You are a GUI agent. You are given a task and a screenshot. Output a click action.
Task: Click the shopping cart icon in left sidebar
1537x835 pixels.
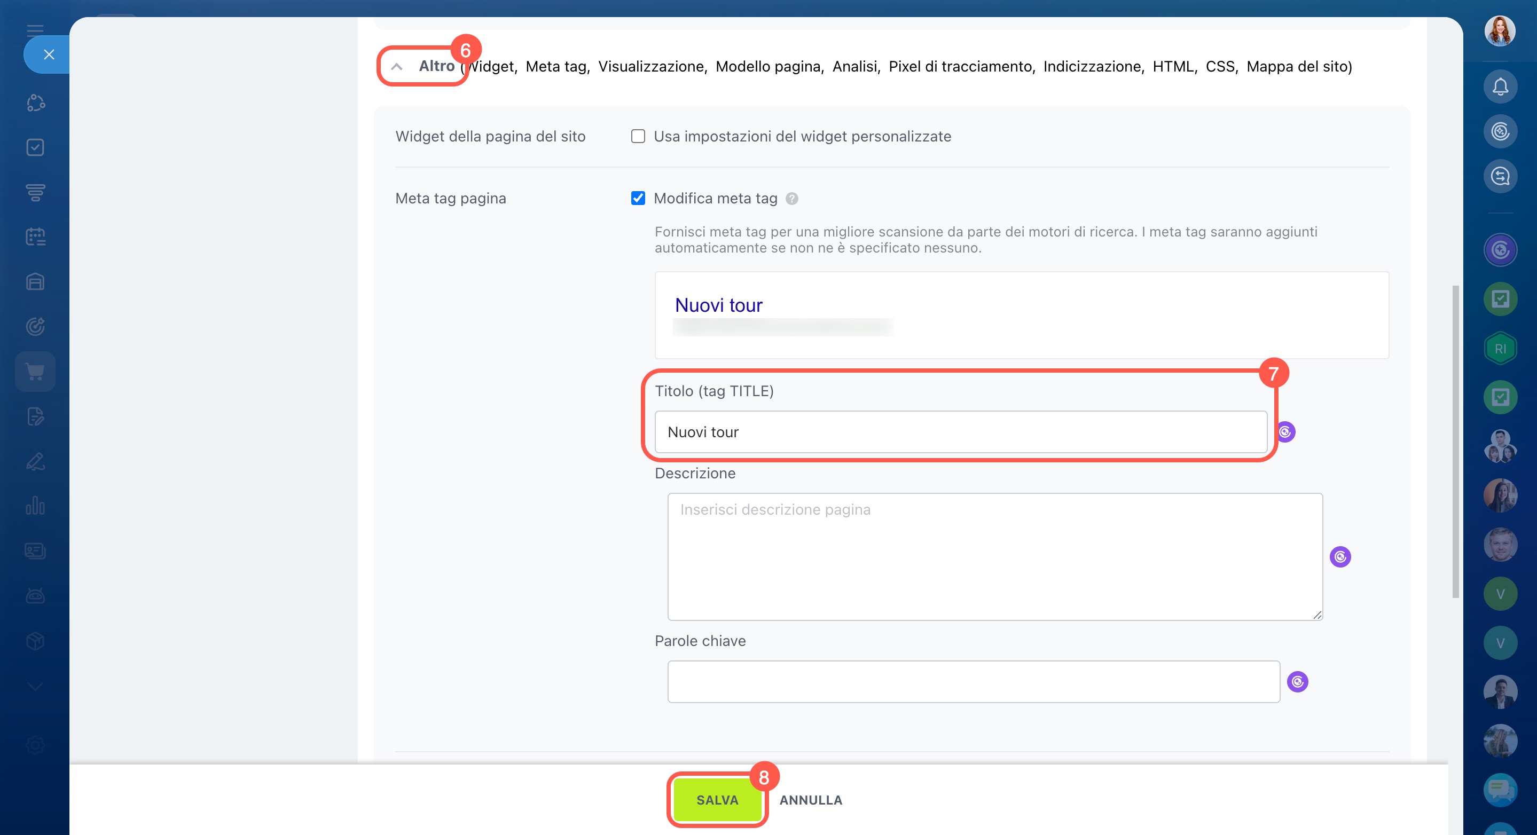35,372
